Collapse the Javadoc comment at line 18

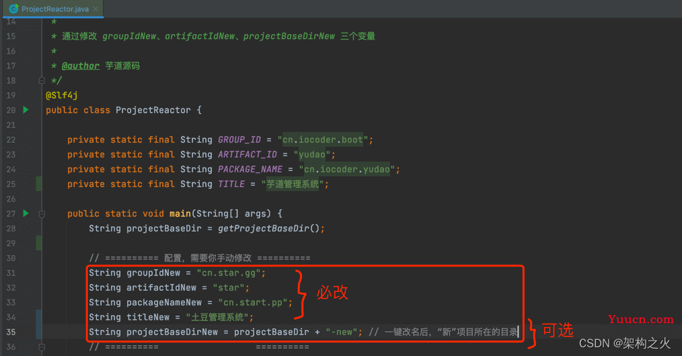42,81
